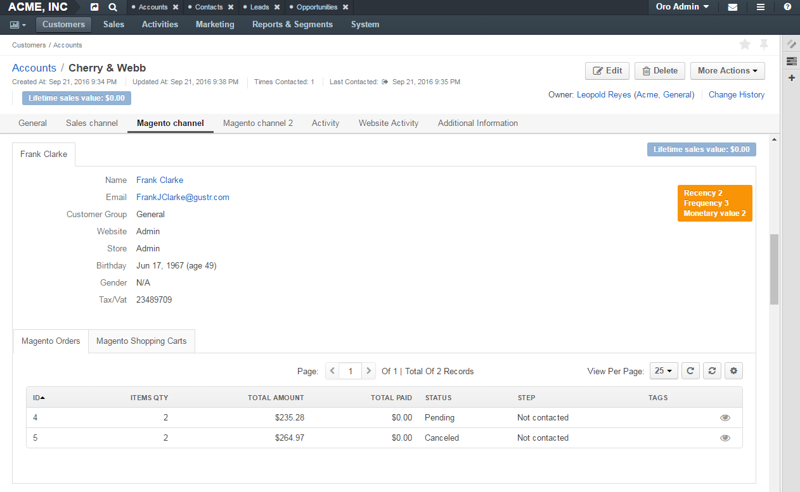Pin this page with pushpin icon
The height and width of the screenshot is (492, 800).
tap(764, 44)
